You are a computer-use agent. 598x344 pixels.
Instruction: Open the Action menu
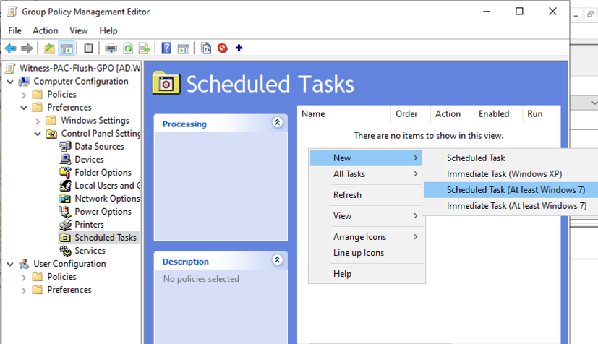pyautogui.click(x=46, y=30)
